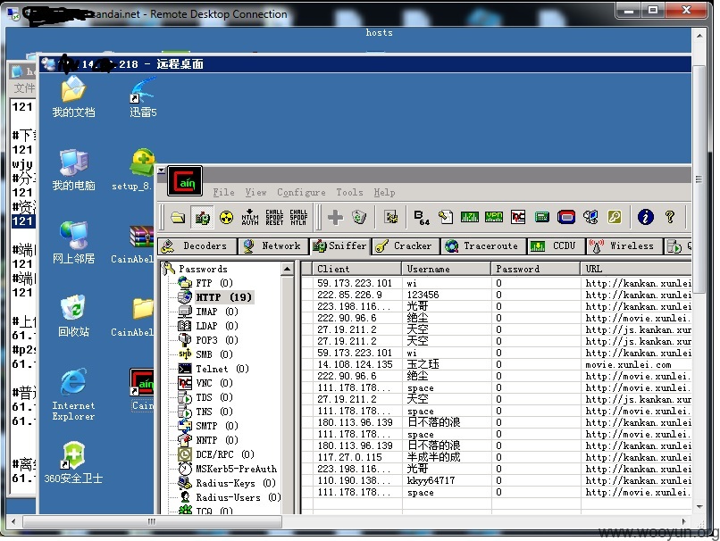720x541 pixels.
Task: Open 我的文档 desktop icon
Action: point(73,96)
